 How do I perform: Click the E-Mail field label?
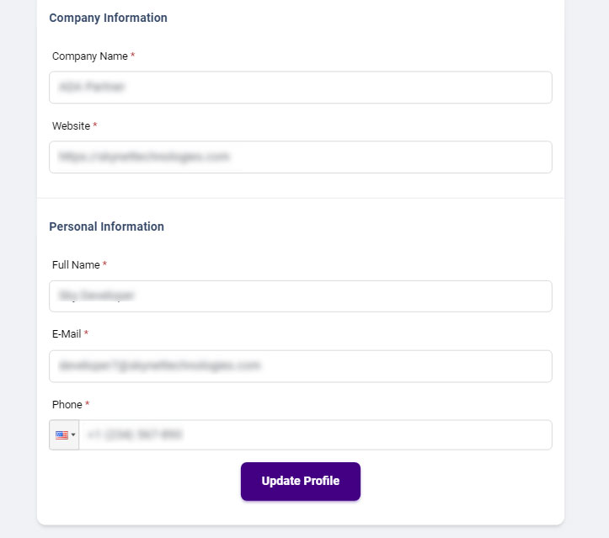(x=67, y=334)
